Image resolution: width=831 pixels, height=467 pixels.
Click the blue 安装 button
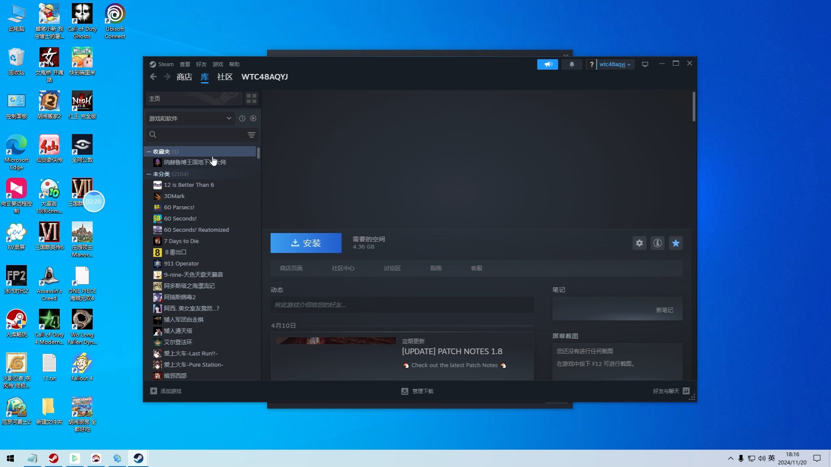click(306, 243)
